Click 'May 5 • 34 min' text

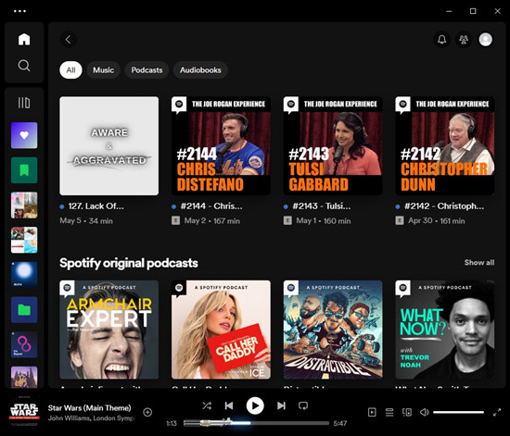86,220
